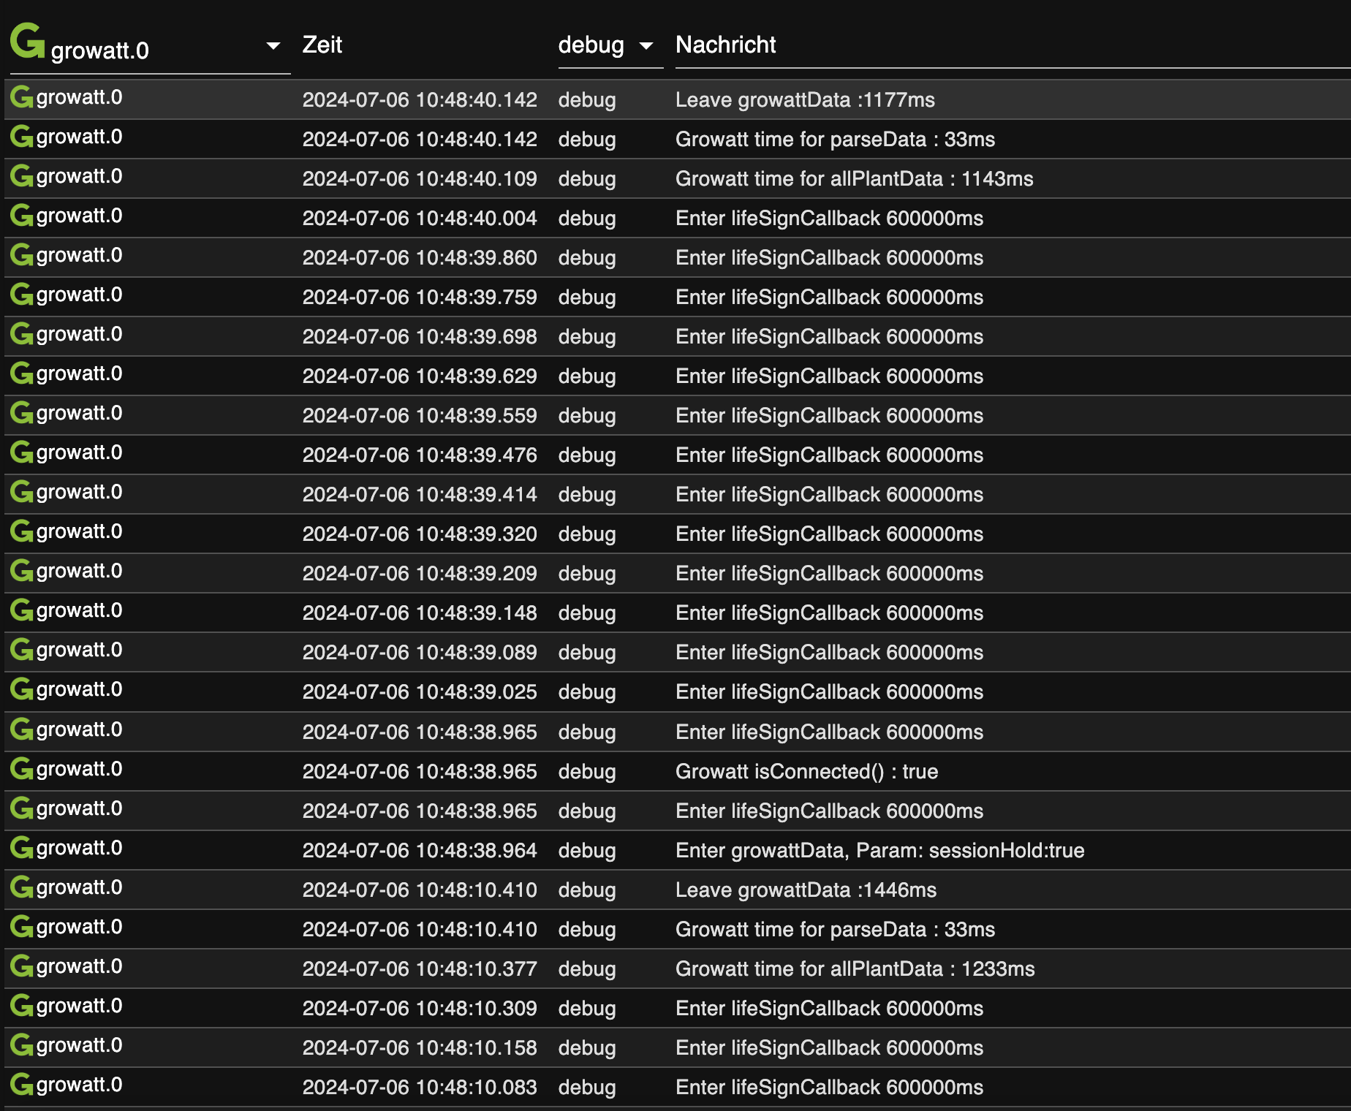
Task: Click the Growatt icon in the 10:48:39.089 row
Action: point(22,650)
